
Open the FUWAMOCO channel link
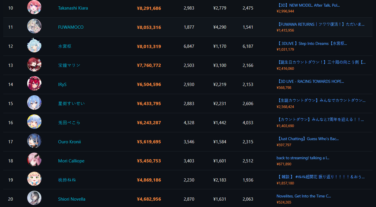[x=71, y=27]
